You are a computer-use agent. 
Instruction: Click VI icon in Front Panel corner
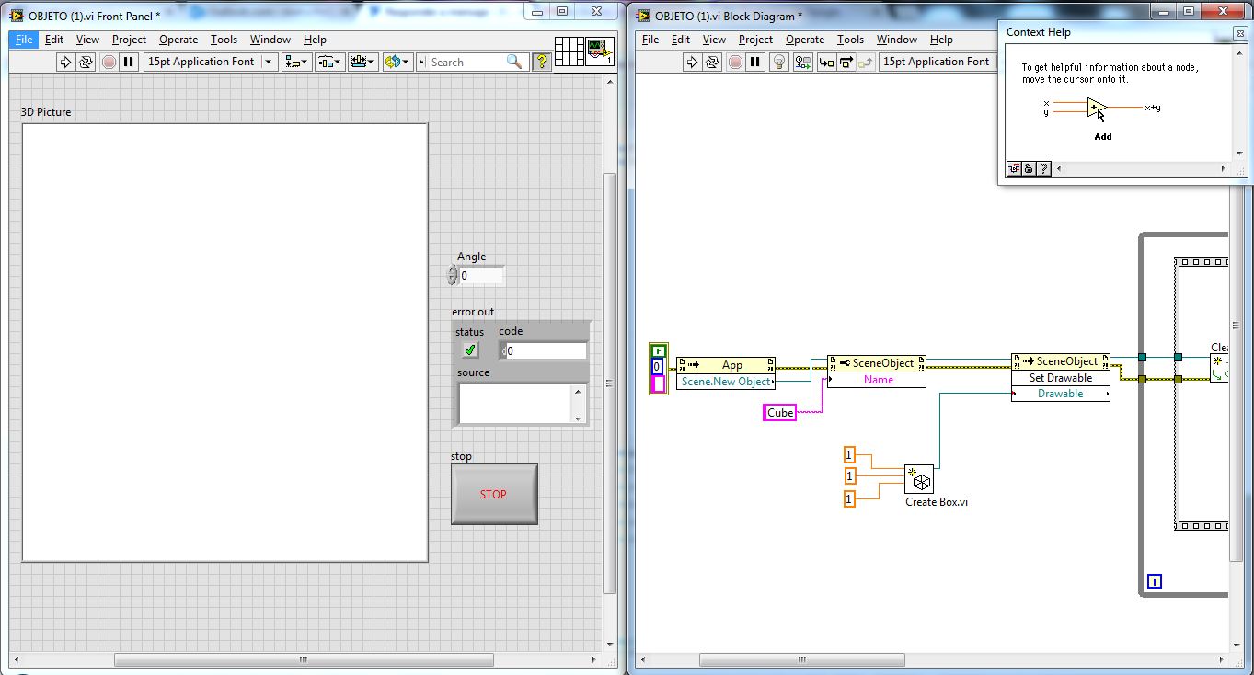point(600,51)
